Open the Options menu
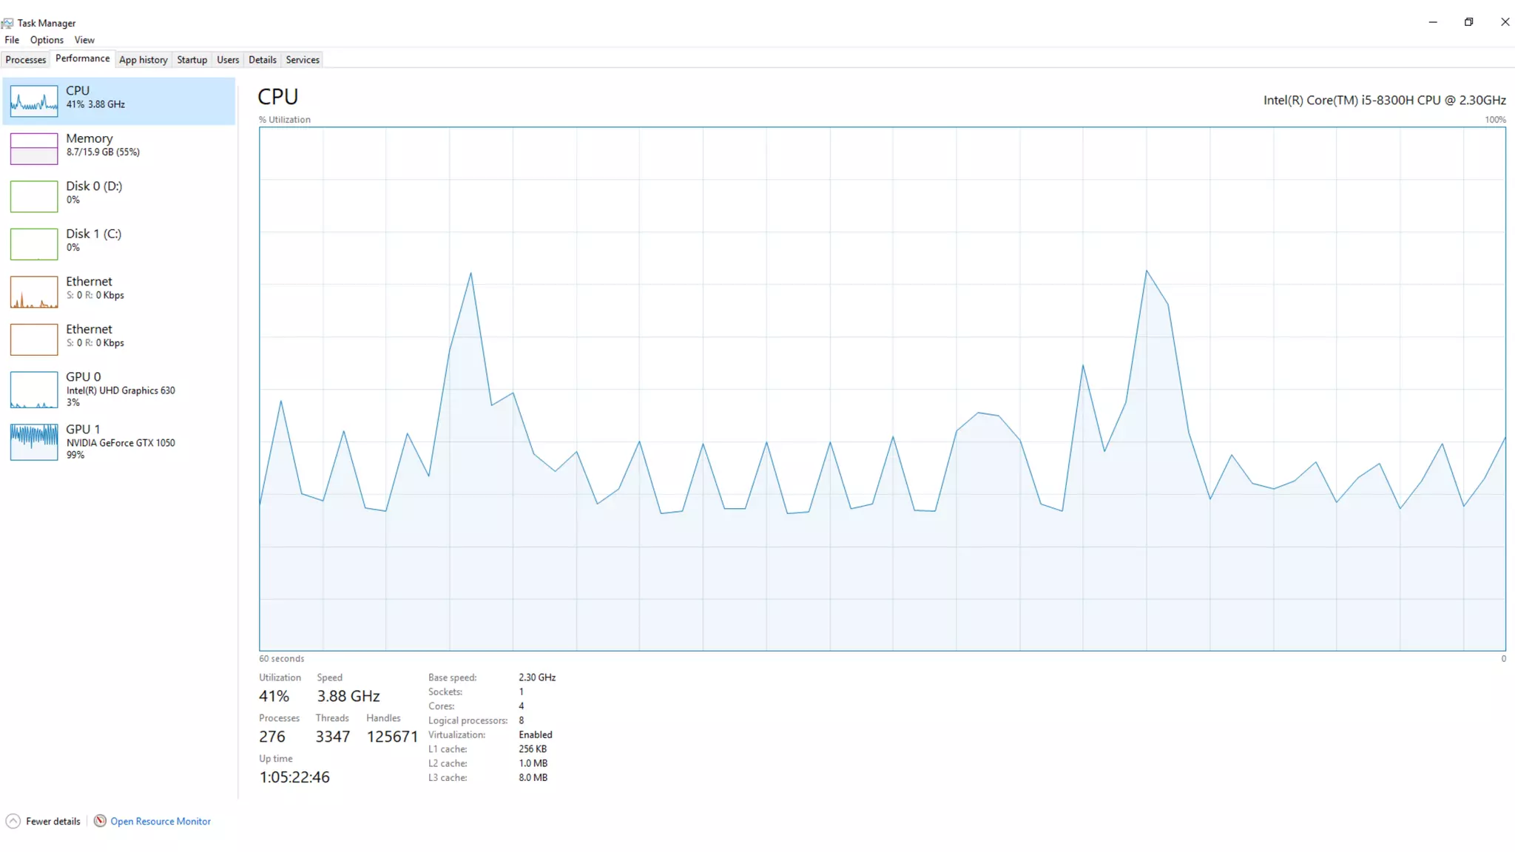 (x=47, y=40)
